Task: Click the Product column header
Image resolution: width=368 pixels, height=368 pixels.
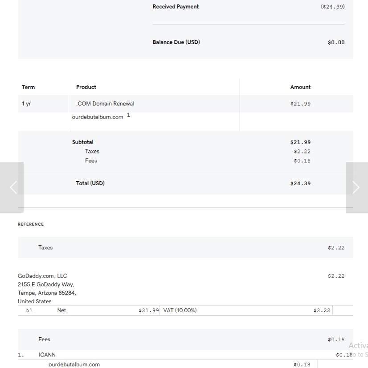Action: (x=86, y=87)
